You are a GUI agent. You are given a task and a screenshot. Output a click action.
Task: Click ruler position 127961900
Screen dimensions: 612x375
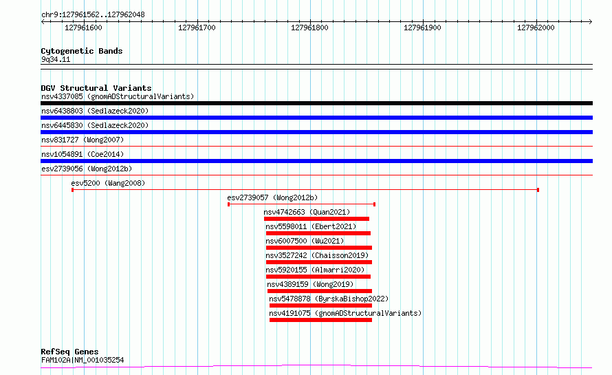pos(422,28)
